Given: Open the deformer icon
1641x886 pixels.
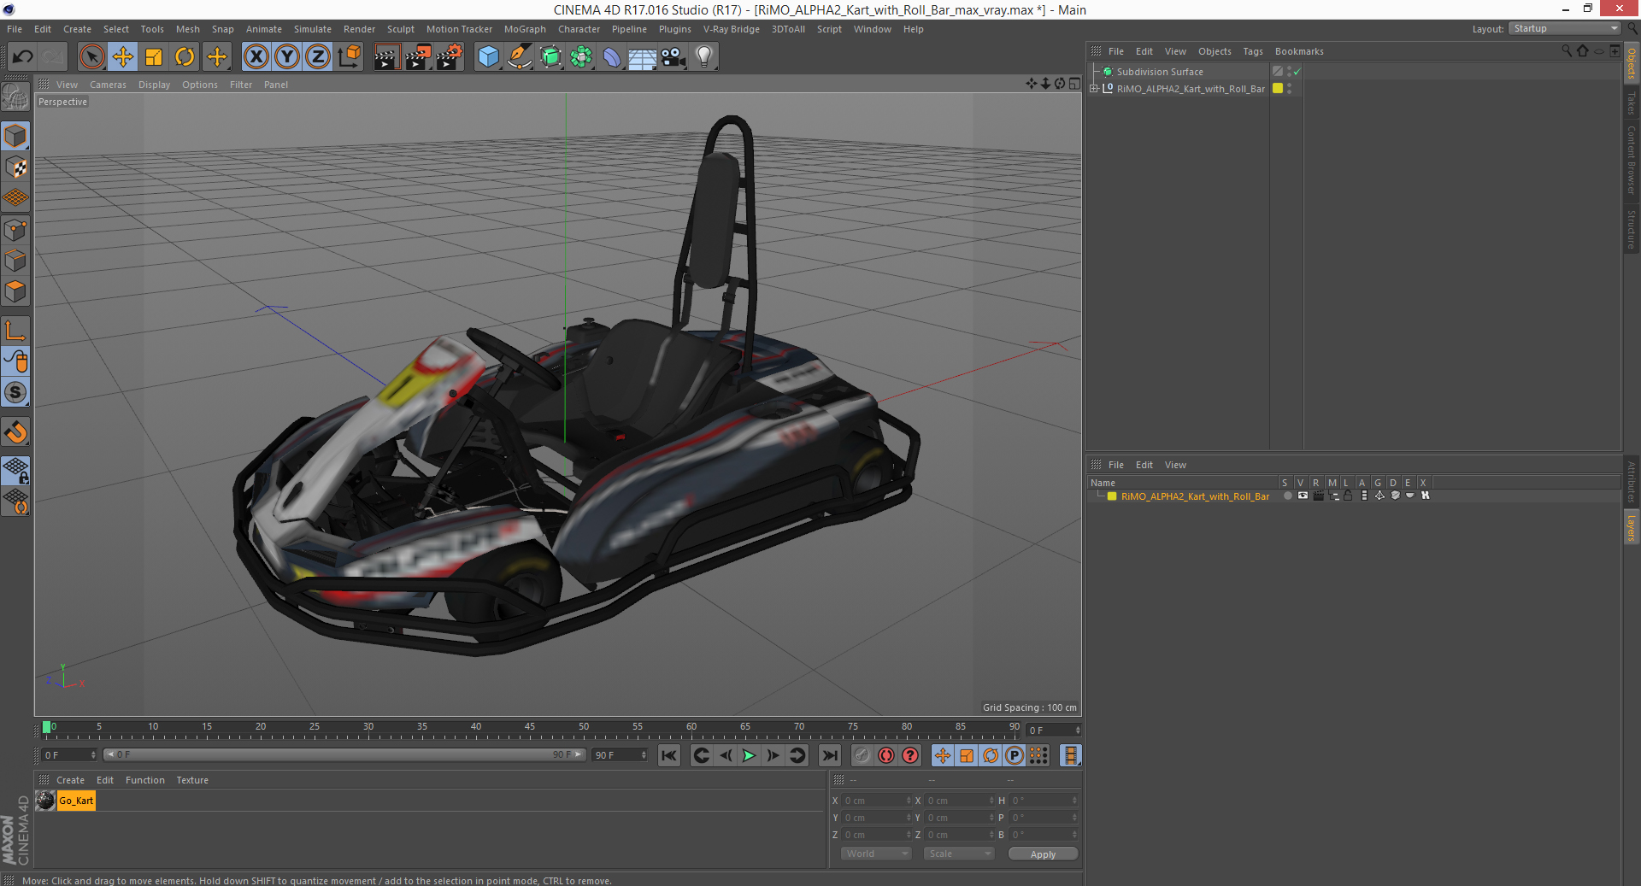Looking at the screenshot, I should tap(612, 57).
